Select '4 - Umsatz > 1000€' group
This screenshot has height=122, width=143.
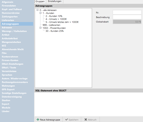tap(56, 19)
